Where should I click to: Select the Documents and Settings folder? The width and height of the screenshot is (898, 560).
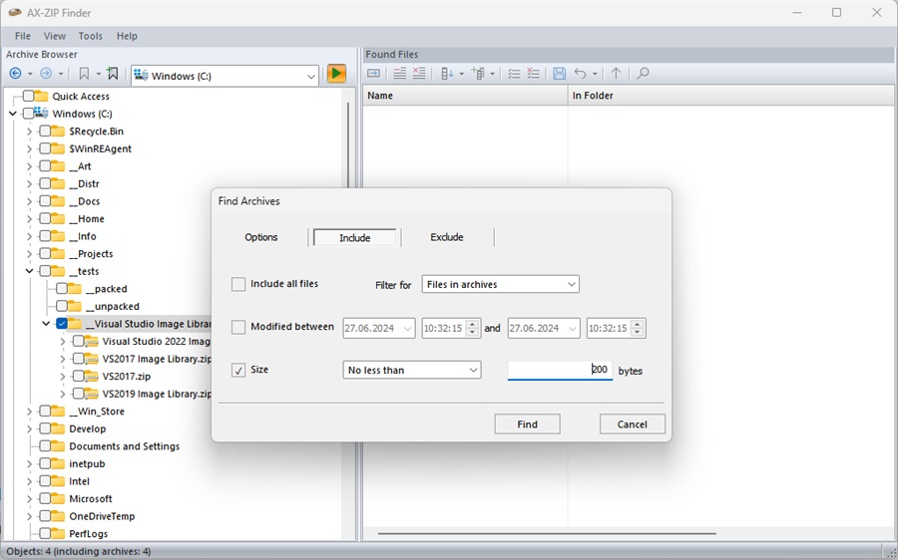pos(125,446)
